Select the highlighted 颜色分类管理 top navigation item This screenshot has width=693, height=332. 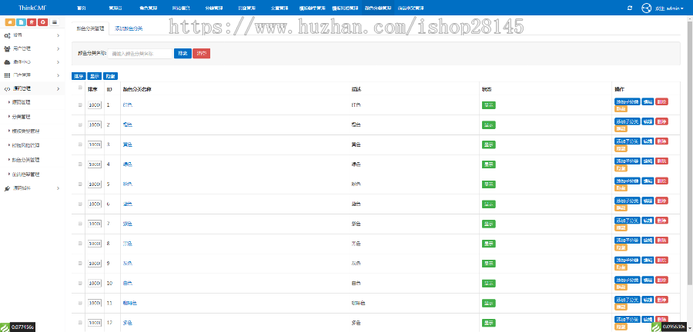click(378, 8)
